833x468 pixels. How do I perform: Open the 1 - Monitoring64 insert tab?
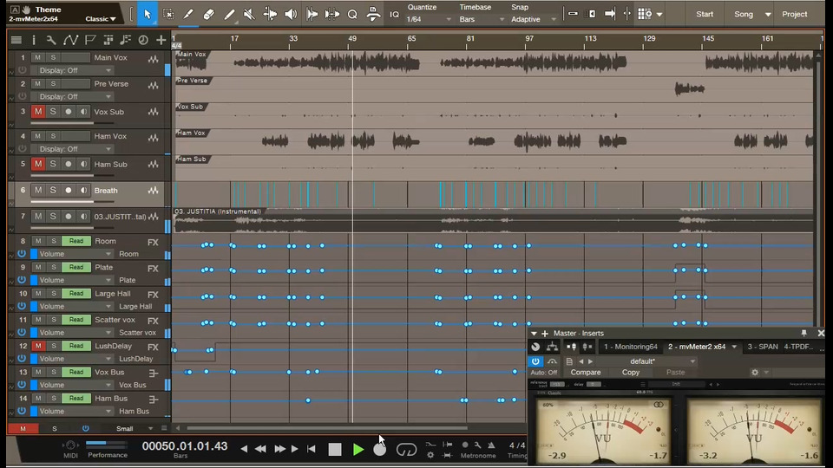coord(631,347)
